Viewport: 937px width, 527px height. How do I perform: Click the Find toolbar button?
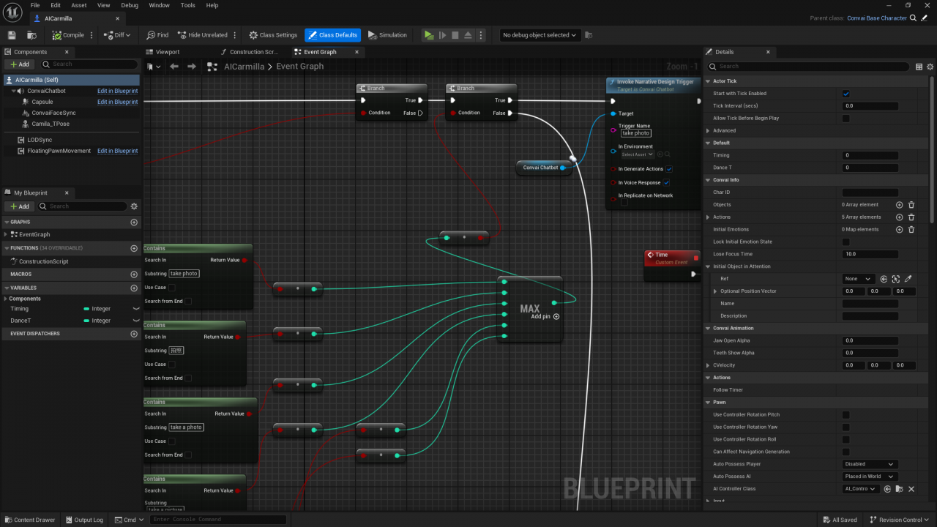click(157, 35)
